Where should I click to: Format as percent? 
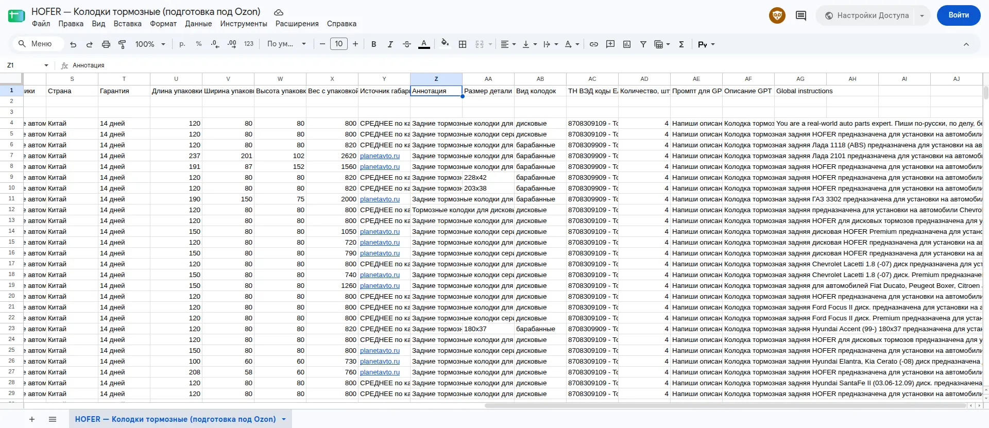coord(199,44)
